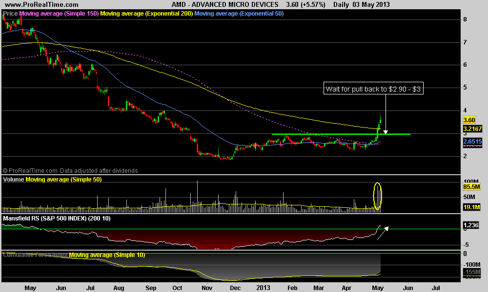The width and height of the screenshot is (488, 292).
Task: Click the Mansfield RS (S&P 500 INDEX) label
Action: 57,219
